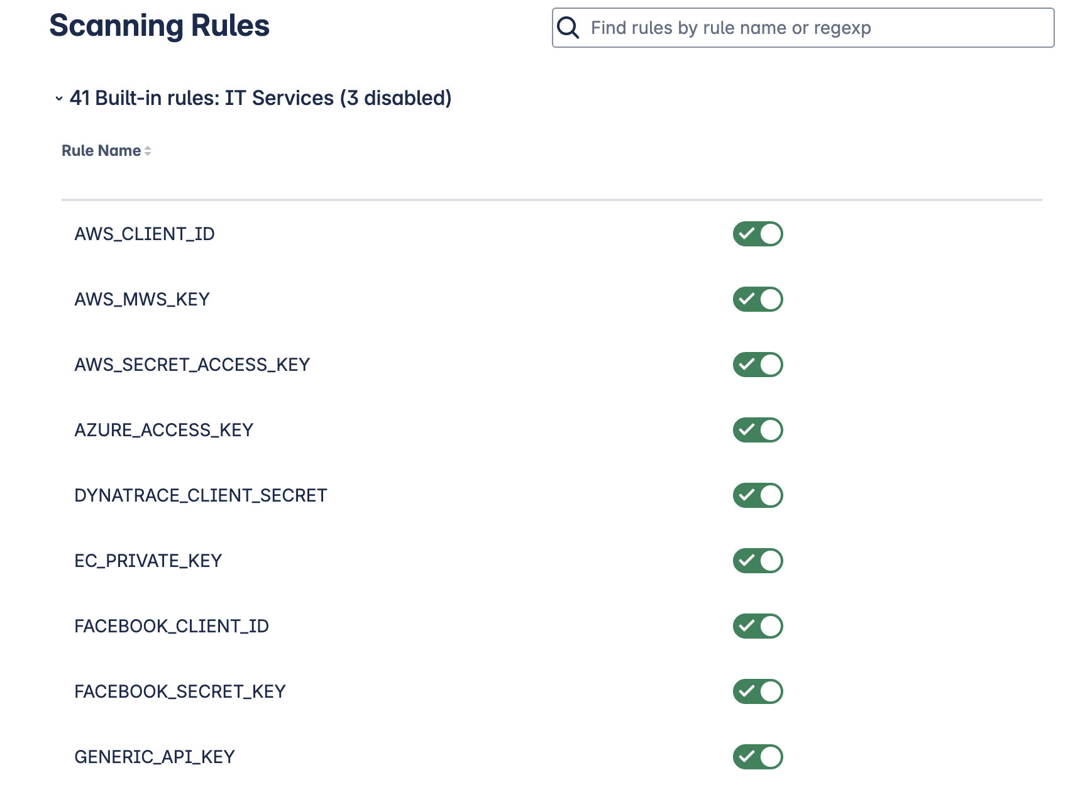Toggle the AWS_SECRET_ACCESS_KEY rule switch

click(757, 365)
